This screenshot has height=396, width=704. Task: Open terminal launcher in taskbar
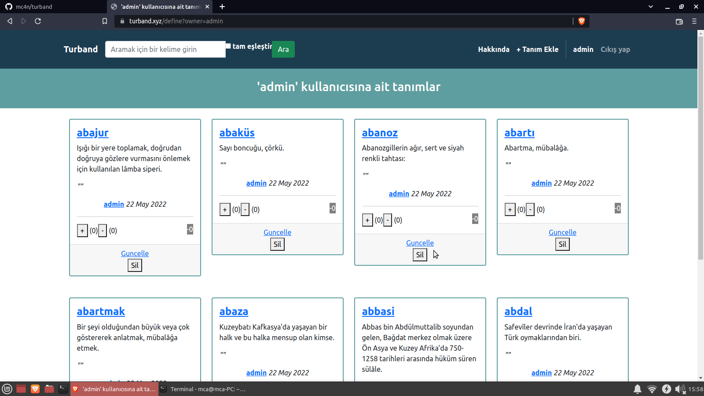tap(63, 389)
